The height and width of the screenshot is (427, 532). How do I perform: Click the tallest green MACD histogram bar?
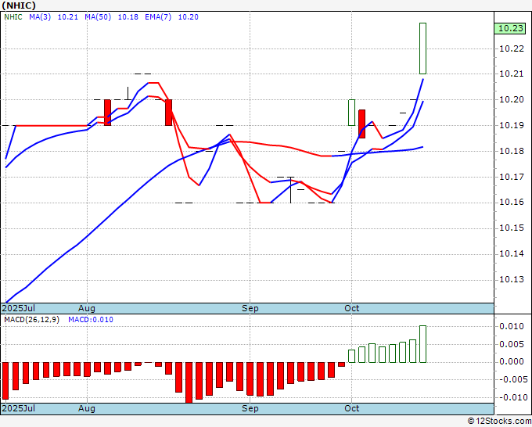[x=422, y=344]
